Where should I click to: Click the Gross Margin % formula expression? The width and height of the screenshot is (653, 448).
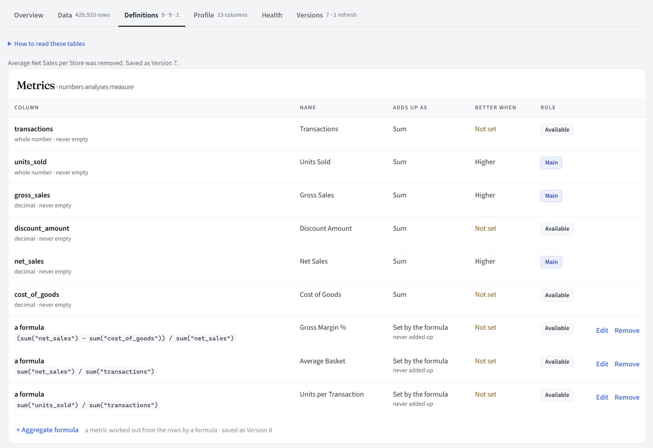[x=125, y=338]
